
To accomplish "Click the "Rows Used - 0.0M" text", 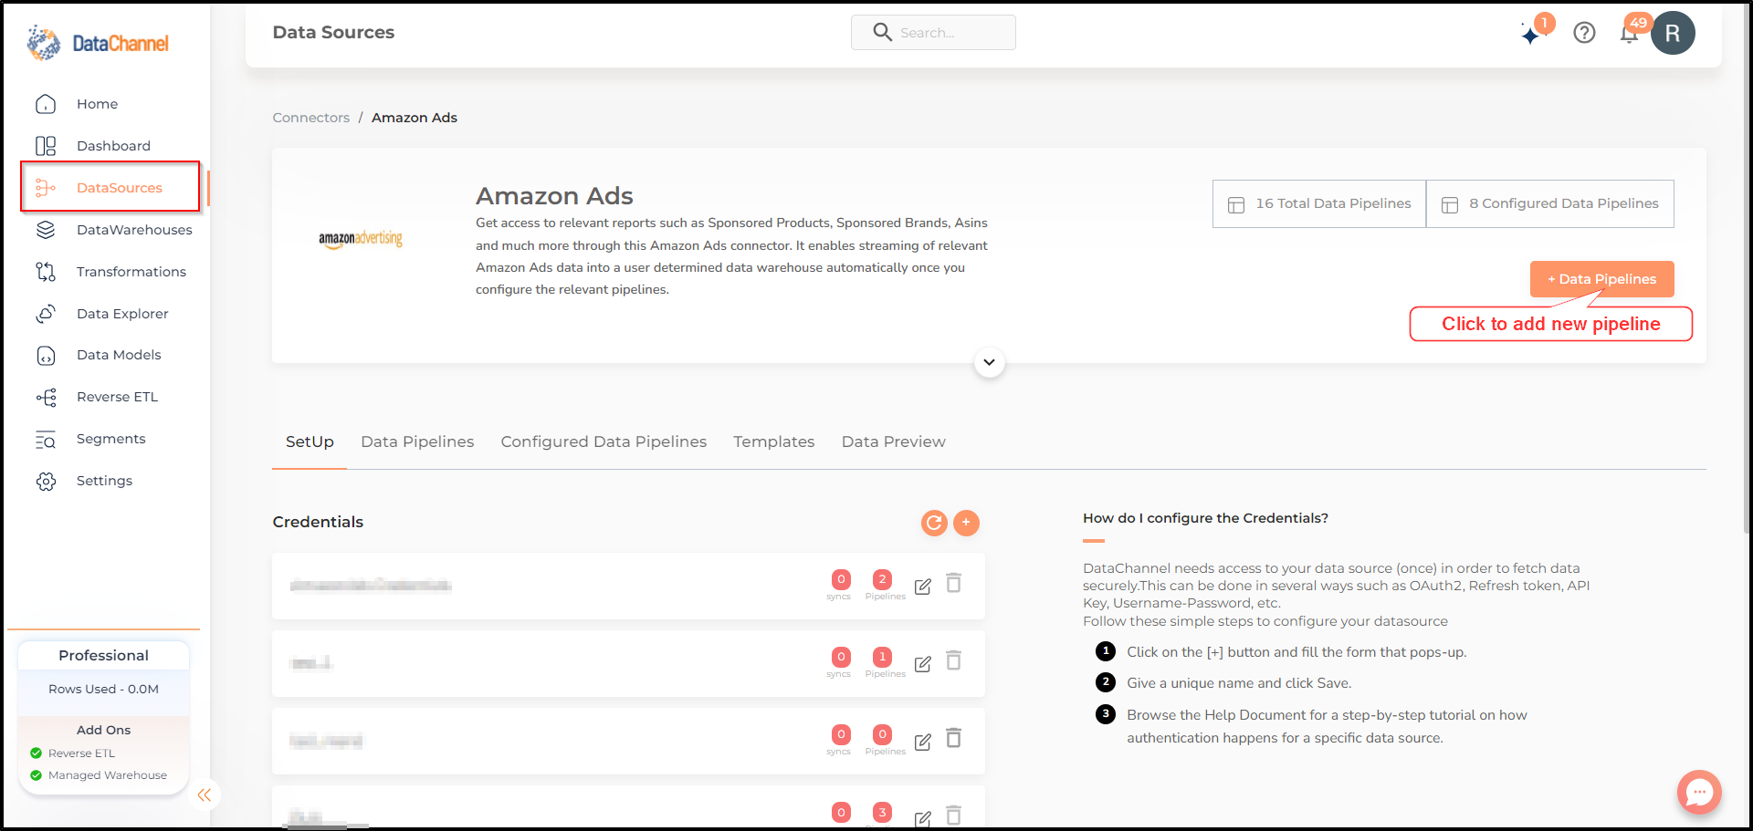I will tap(103, 690).
